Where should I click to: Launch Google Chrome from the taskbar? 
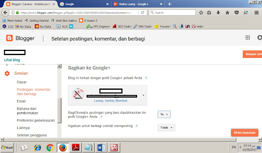point(50,148)
